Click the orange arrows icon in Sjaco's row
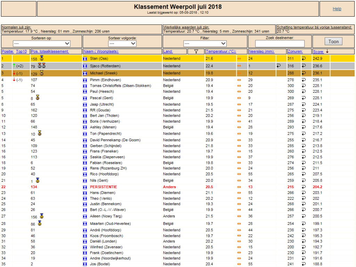Viewport: 356px width, 267px height. [x=239, y=66]
